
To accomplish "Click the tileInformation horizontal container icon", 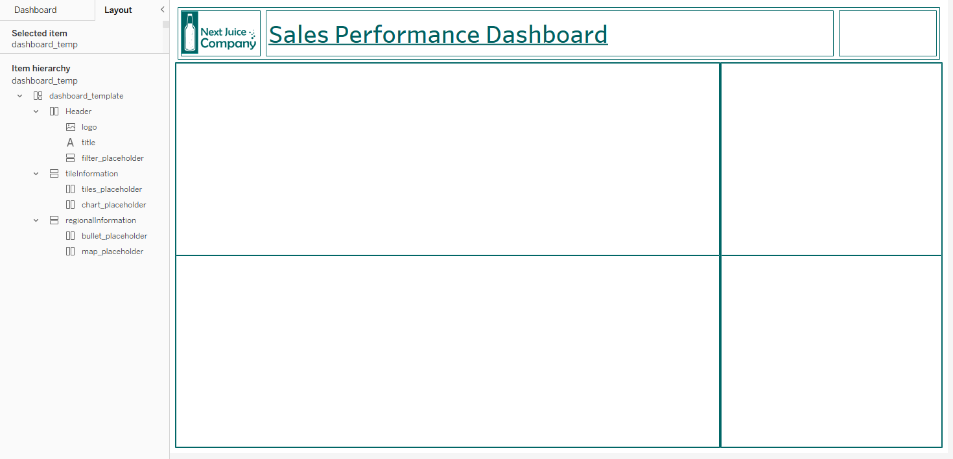I will tap(54, 173).
